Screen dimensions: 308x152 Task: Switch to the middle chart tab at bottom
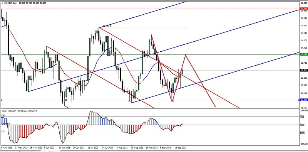30,151
